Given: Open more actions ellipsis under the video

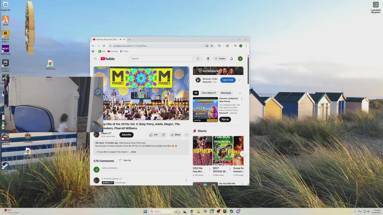Looking at the screenshot, I should pos(186,135).
